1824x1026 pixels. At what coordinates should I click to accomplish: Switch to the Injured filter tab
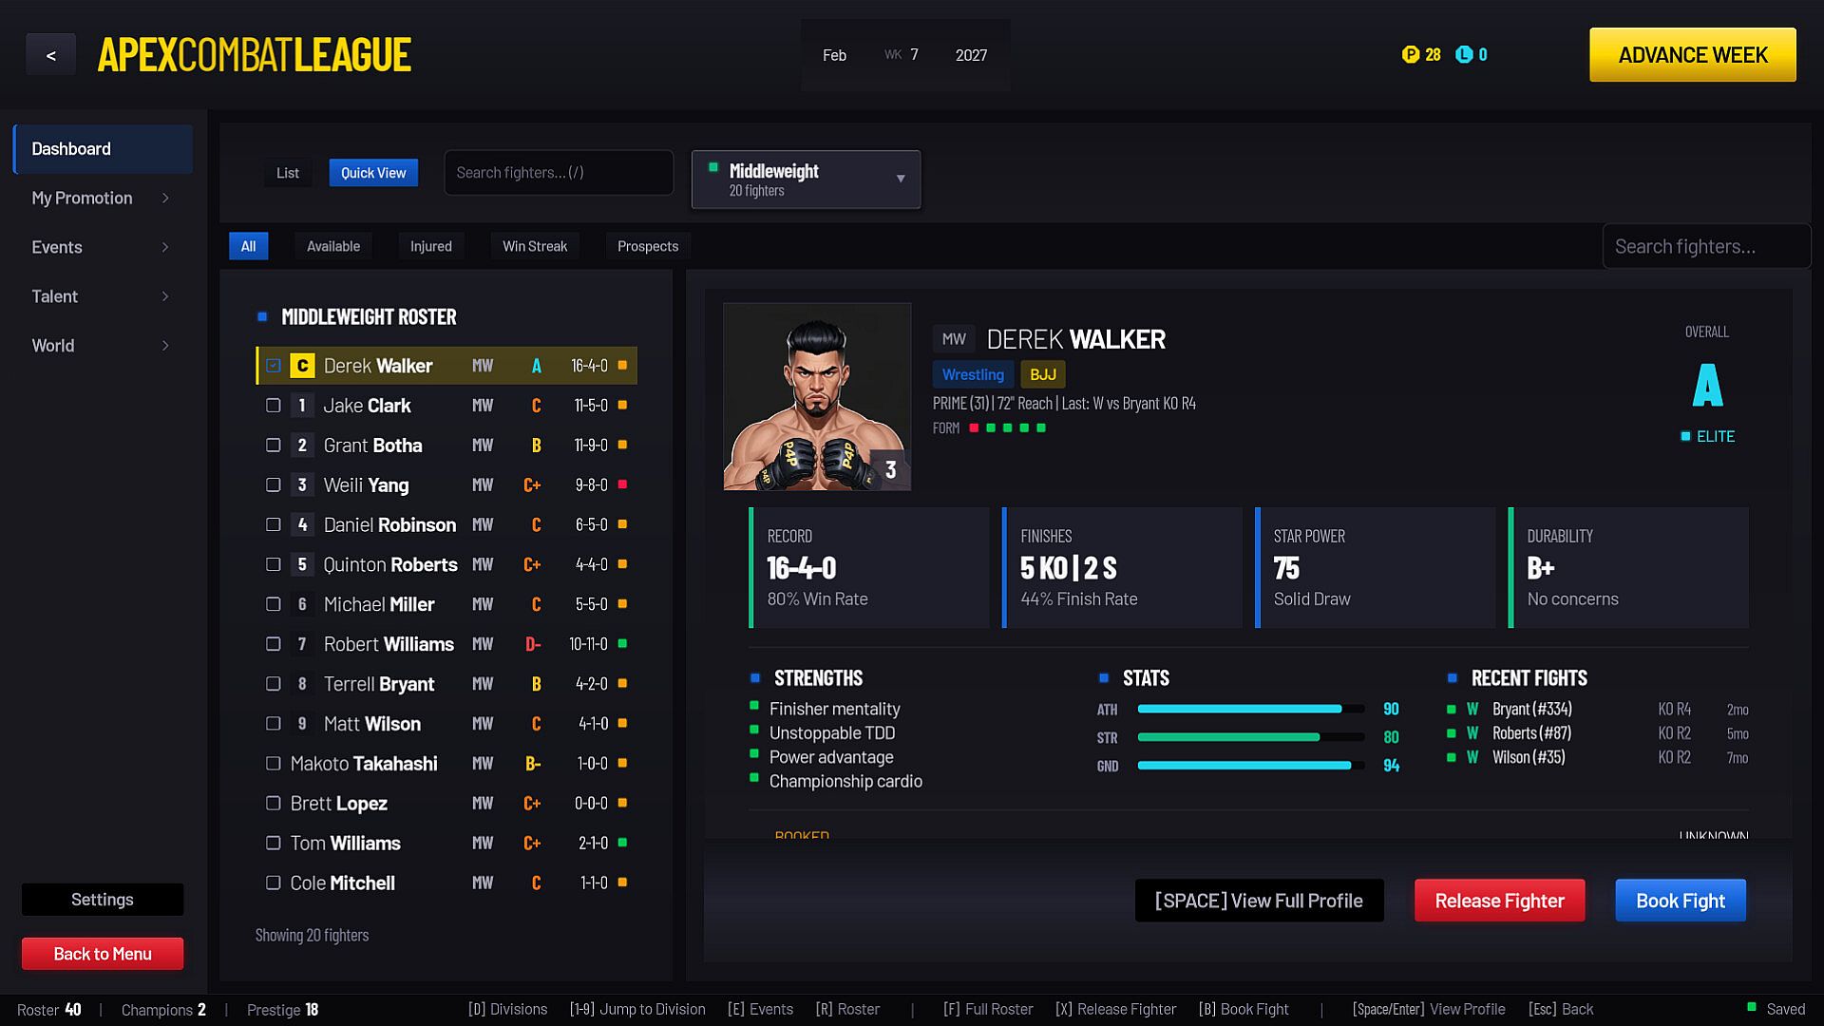431,246
